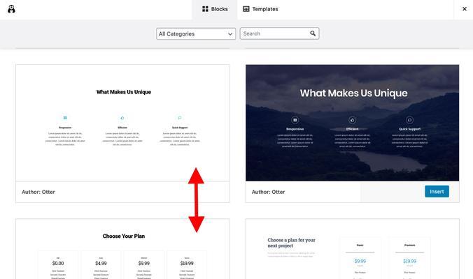473x279 pixels.
Task: Select the dark mountain What Makes Us Unique preview
Action: click(353, 123)
